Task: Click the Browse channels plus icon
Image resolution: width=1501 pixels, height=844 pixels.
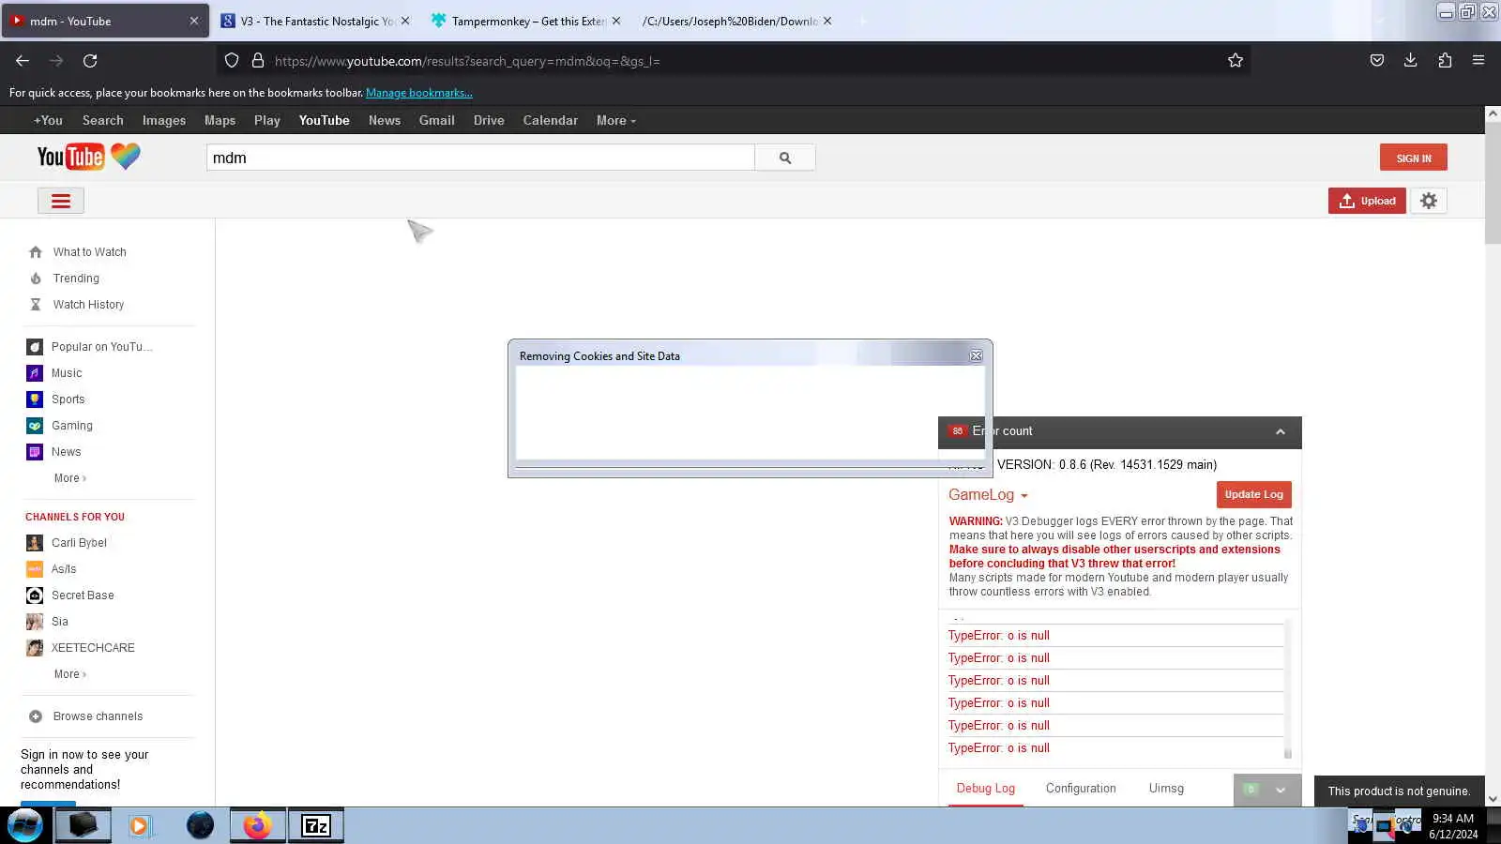Action: [36, 716]
